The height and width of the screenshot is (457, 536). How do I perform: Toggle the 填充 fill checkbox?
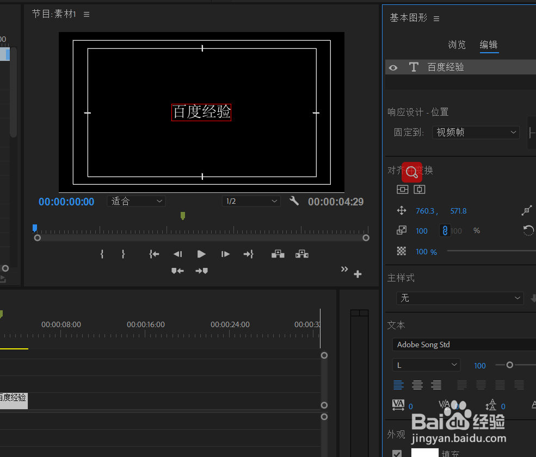397,454
